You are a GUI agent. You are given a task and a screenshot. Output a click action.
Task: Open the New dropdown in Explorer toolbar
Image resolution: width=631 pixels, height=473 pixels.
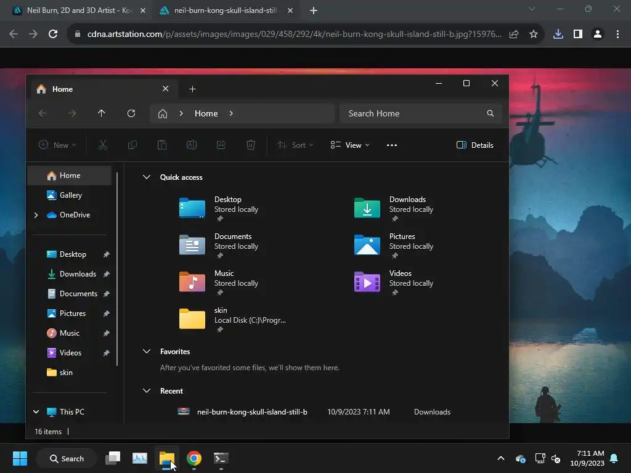[57, 145]
